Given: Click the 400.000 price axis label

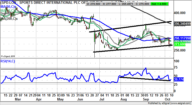Looking at the screenshot, I should pos(181,13).
